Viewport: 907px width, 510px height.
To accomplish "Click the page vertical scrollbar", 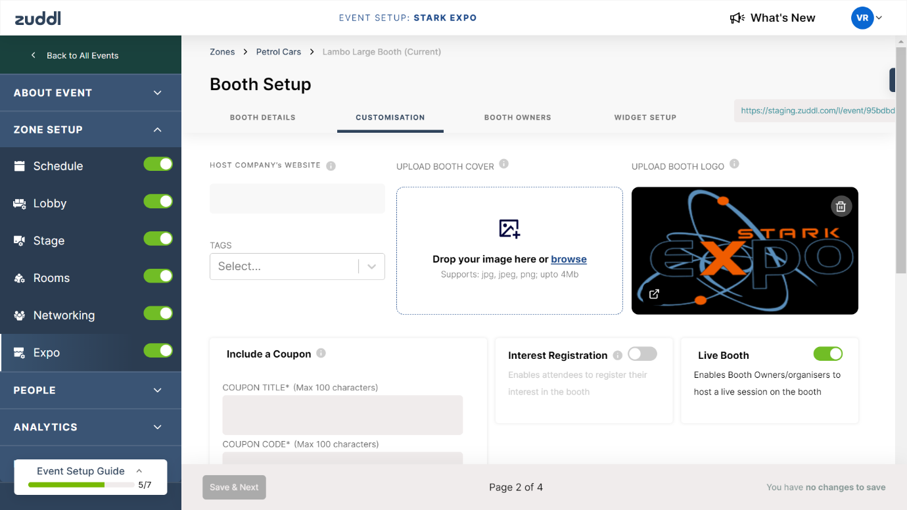I will (901, 160).
